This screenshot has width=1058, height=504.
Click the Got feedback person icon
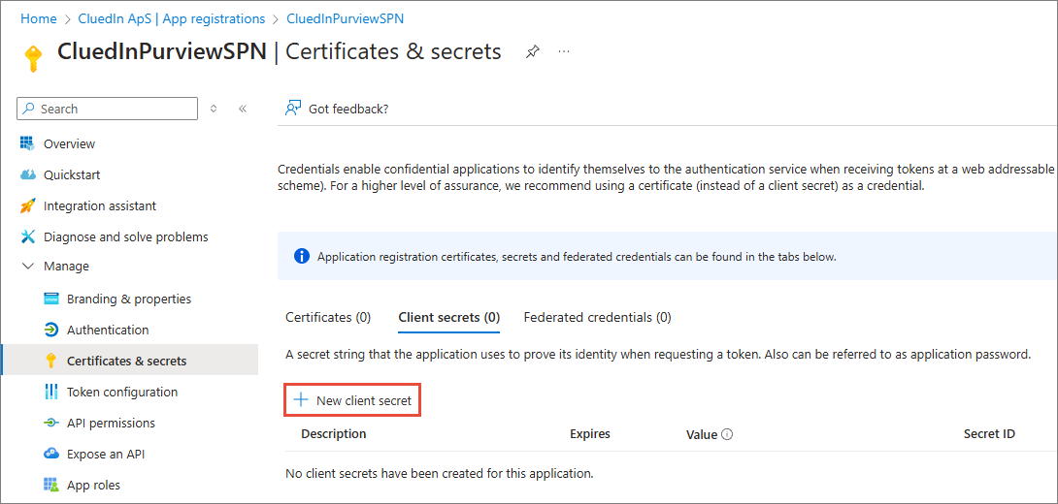coord(293,109)
